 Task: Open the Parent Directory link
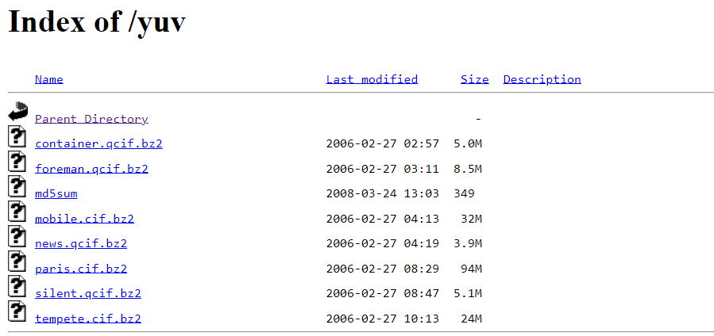coord(91,119)
